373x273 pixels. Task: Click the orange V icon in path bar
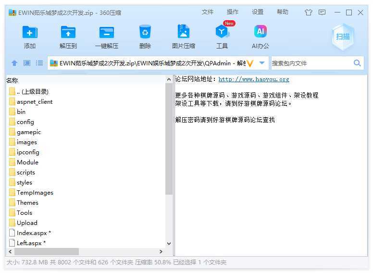[250, 63]
